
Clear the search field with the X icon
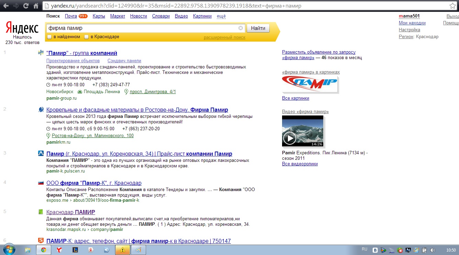(240, 28)
